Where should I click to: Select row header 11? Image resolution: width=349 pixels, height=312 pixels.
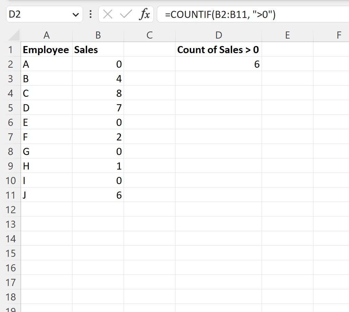[11, 195]
